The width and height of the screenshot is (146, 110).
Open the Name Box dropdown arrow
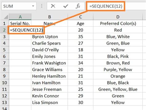point(33,6)
